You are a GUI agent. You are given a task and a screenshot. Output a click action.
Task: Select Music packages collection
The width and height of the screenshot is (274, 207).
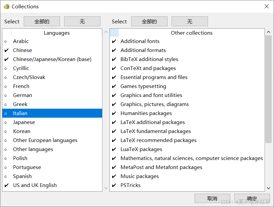(187, 176)
